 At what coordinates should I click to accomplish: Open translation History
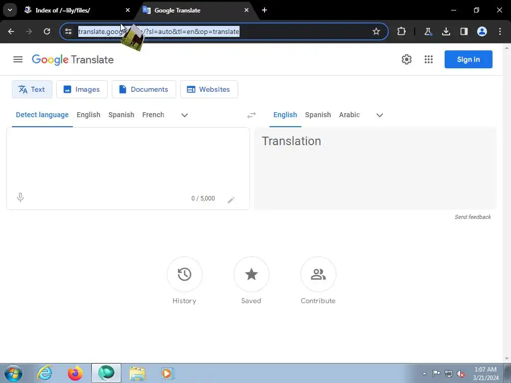(x=185, y=274)
